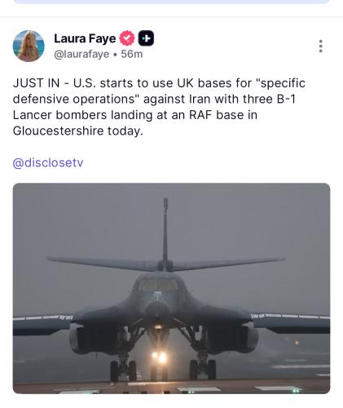The image size is (343, 408).
Task: Open the B-1 bomber photo attachment
Action: (x=171, y=288)
